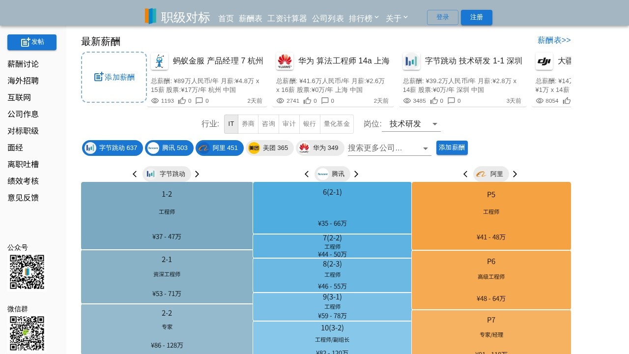
Task: Switch industry filter to 量化基金
Action: click(x=337, y=124)
